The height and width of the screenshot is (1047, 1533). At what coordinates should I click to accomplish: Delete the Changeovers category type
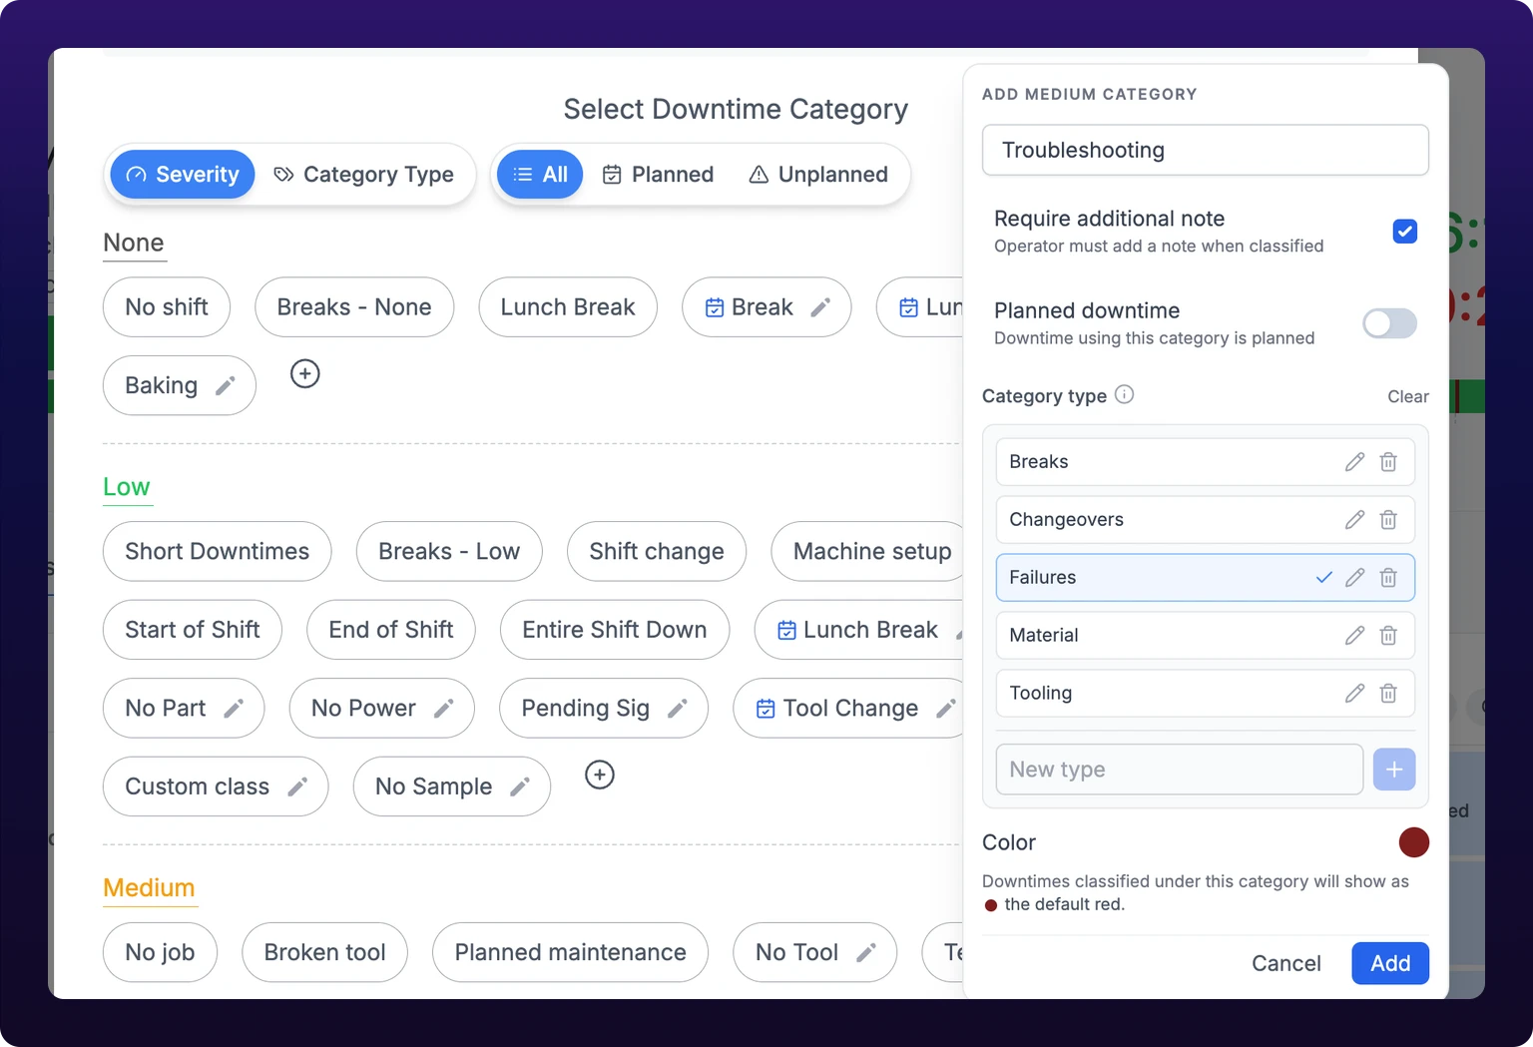tap(1388, 520)
